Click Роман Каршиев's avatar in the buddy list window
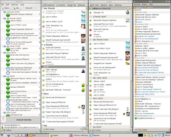Viewport: 171px width, 137px height. (x=83, y=36)
